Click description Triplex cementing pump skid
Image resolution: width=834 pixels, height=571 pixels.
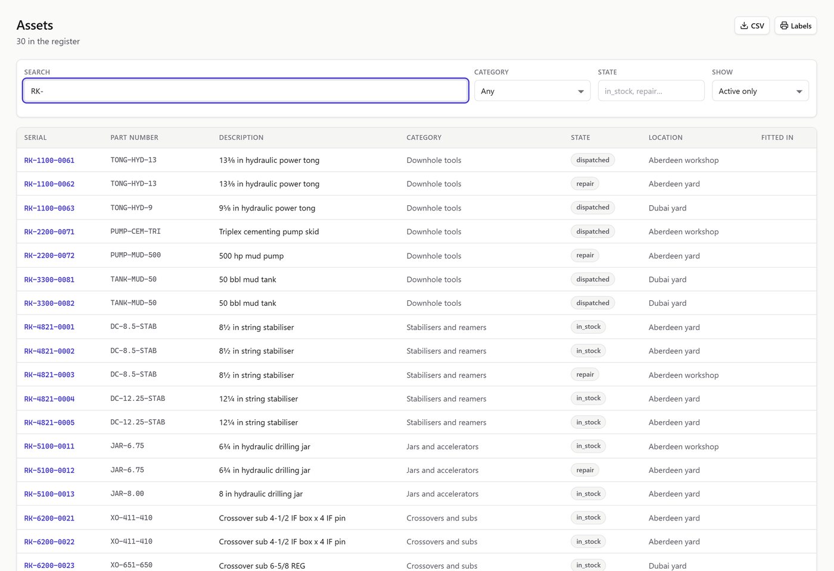pyautogui.click(x=269, y=232)
